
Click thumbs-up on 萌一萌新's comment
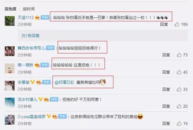179,72
